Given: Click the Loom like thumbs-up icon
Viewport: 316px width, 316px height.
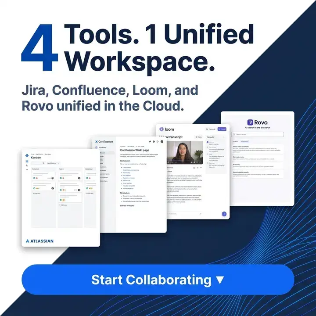Looking at the screenshot, I should pos(197,168).
